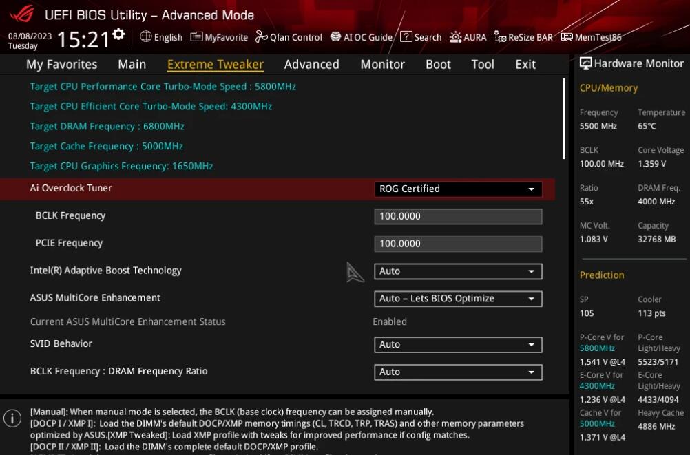Click the Hardware Monitor panel icon
Image resolution: width=690 pixels, height=455 pixels.
click(x=587, y=63)
